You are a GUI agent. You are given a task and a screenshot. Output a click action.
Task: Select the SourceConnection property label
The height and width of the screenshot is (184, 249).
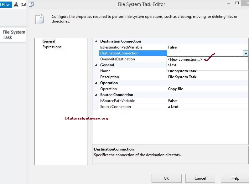coord(116,107)
